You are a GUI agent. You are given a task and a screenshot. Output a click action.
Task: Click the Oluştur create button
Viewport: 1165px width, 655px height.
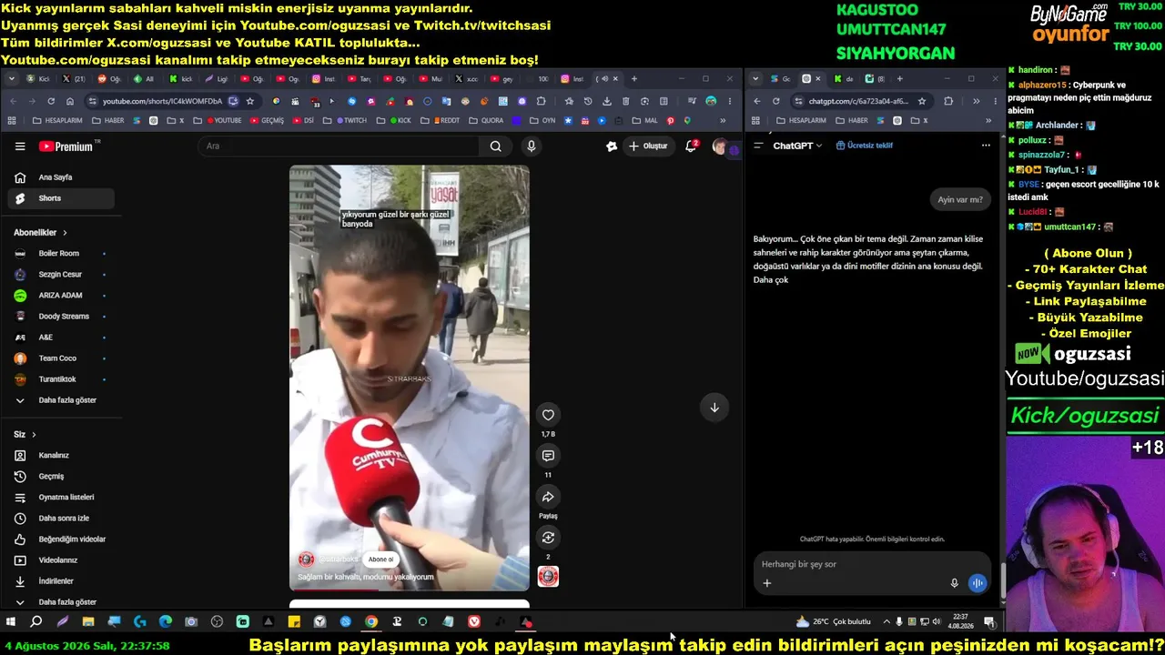(x=648, y=146)
